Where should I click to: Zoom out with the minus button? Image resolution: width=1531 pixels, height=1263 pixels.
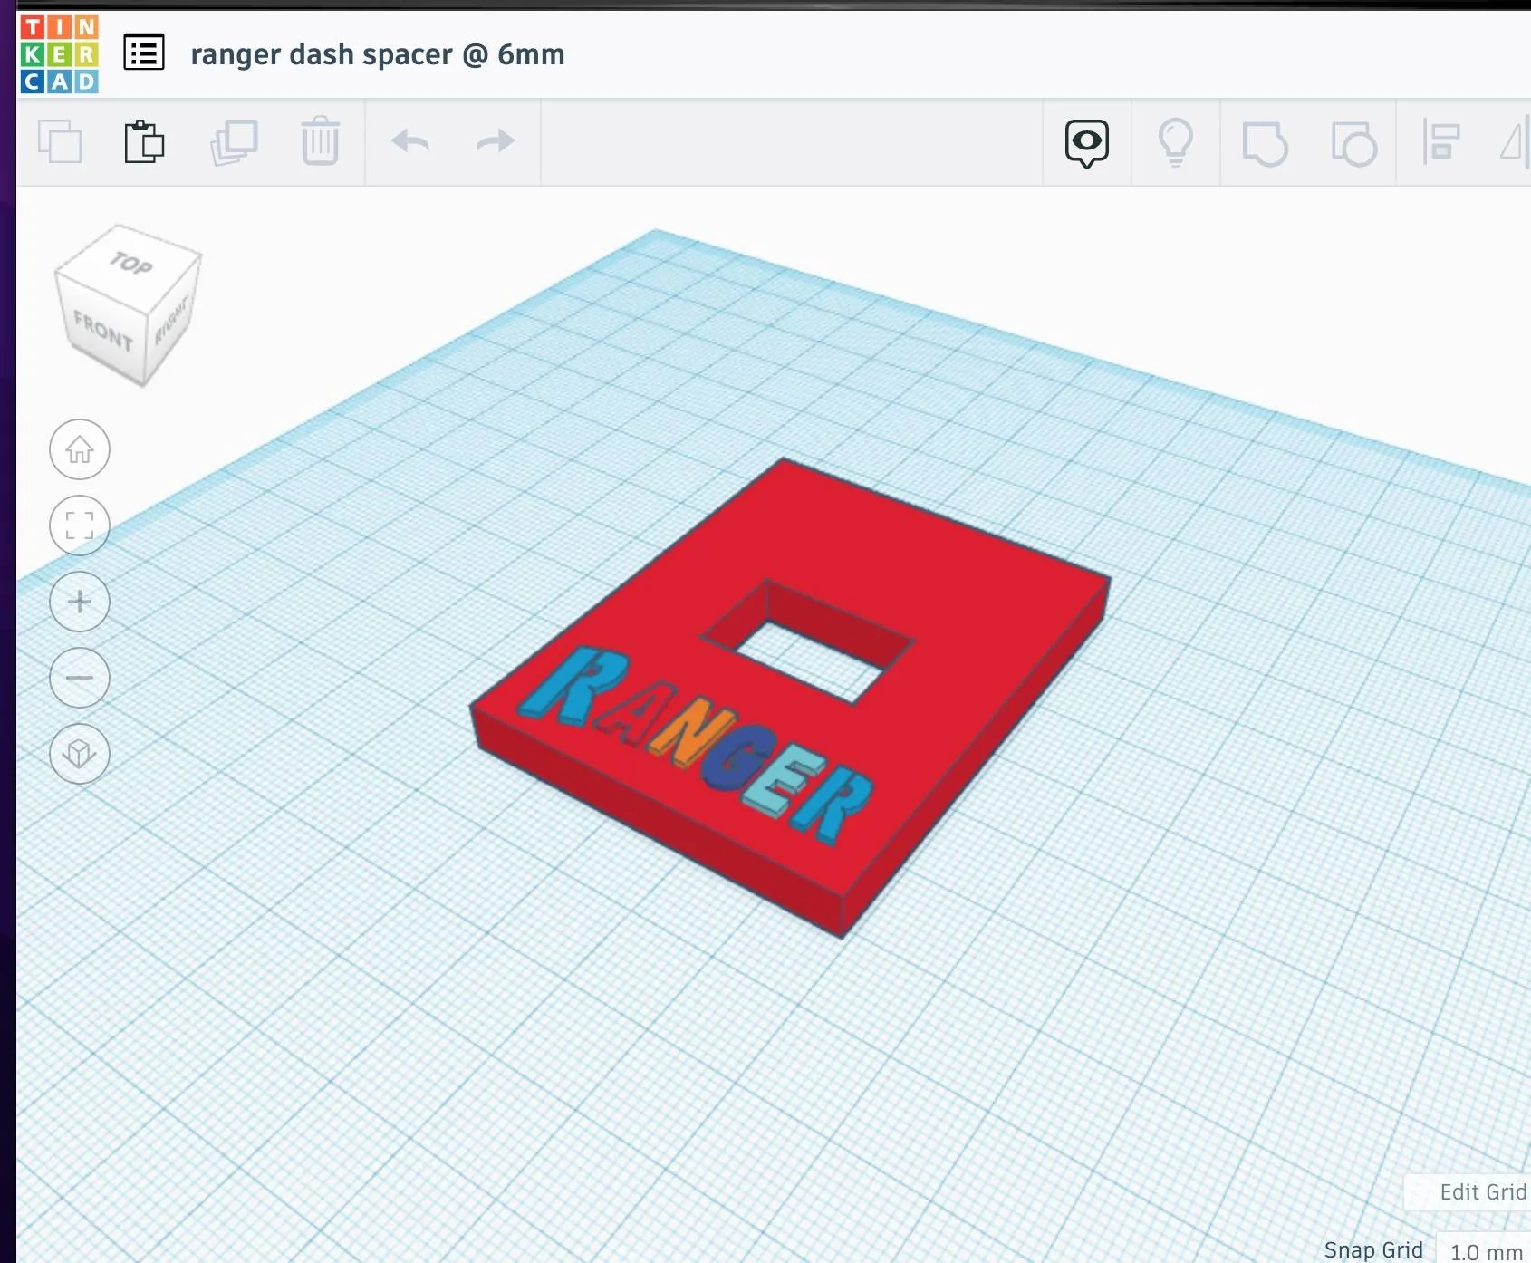click(80, 678)
